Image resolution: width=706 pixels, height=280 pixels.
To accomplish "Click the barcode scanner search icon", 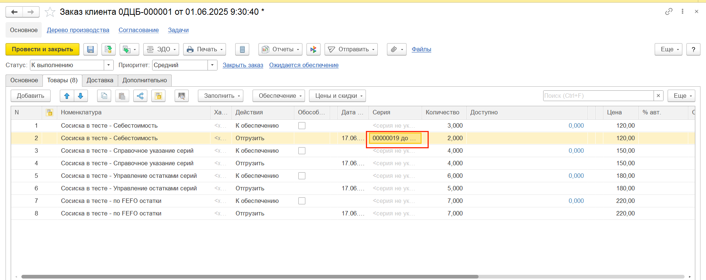I will click(181, 96).
